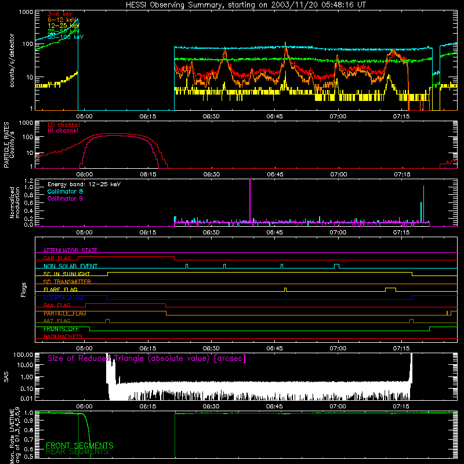Click the REAR SEGMENTS legend label

[x=77, y=452]
